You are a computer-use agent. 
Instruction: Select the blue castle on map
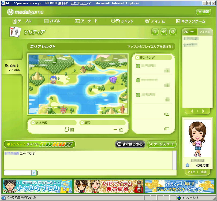(53, 79)
